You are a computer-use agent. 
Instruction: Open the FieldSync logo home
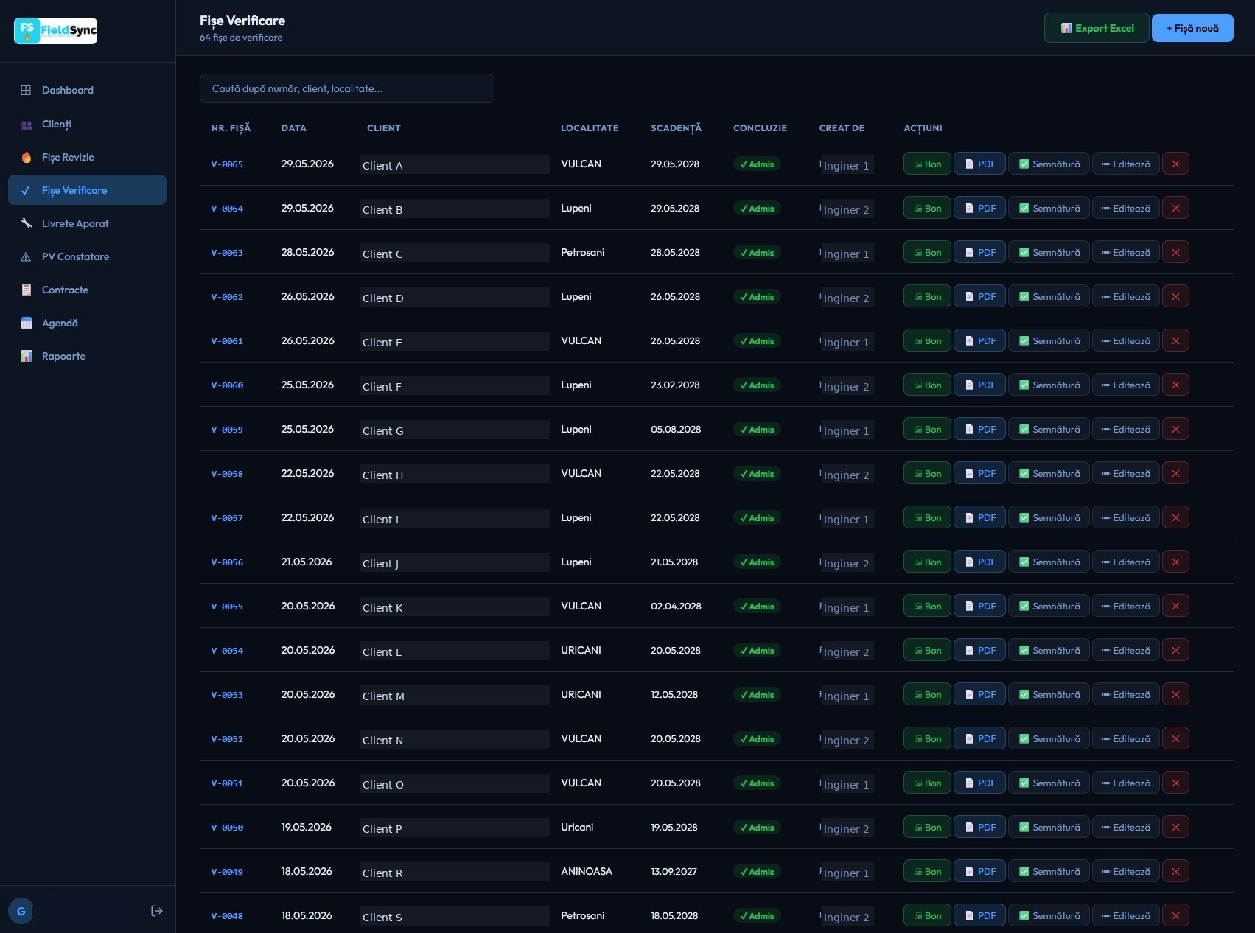pyautogui.click(x=55, y=30)
